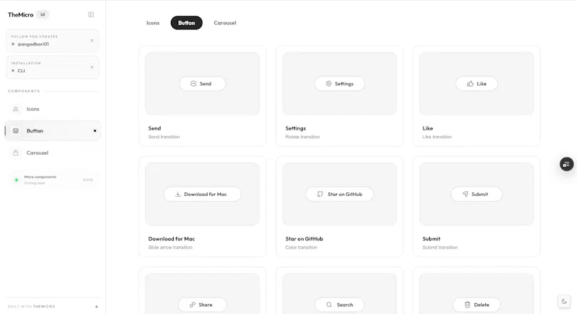This screenshot has width=577, height=314.
Task: Click the paper plane icon in Submit
Action: click(465, 194)
